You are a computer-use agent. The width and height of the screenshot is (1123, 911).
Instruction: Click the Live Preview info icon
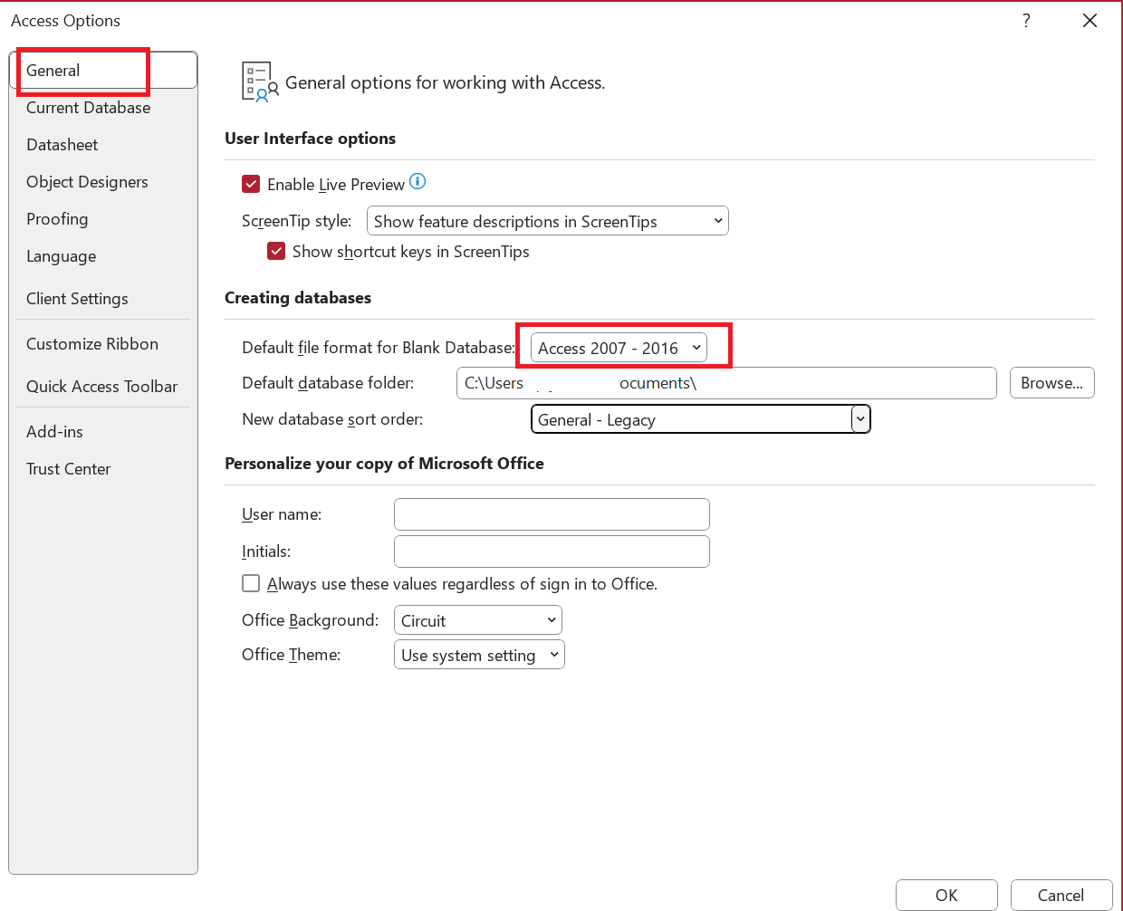[x=418, y=181]
